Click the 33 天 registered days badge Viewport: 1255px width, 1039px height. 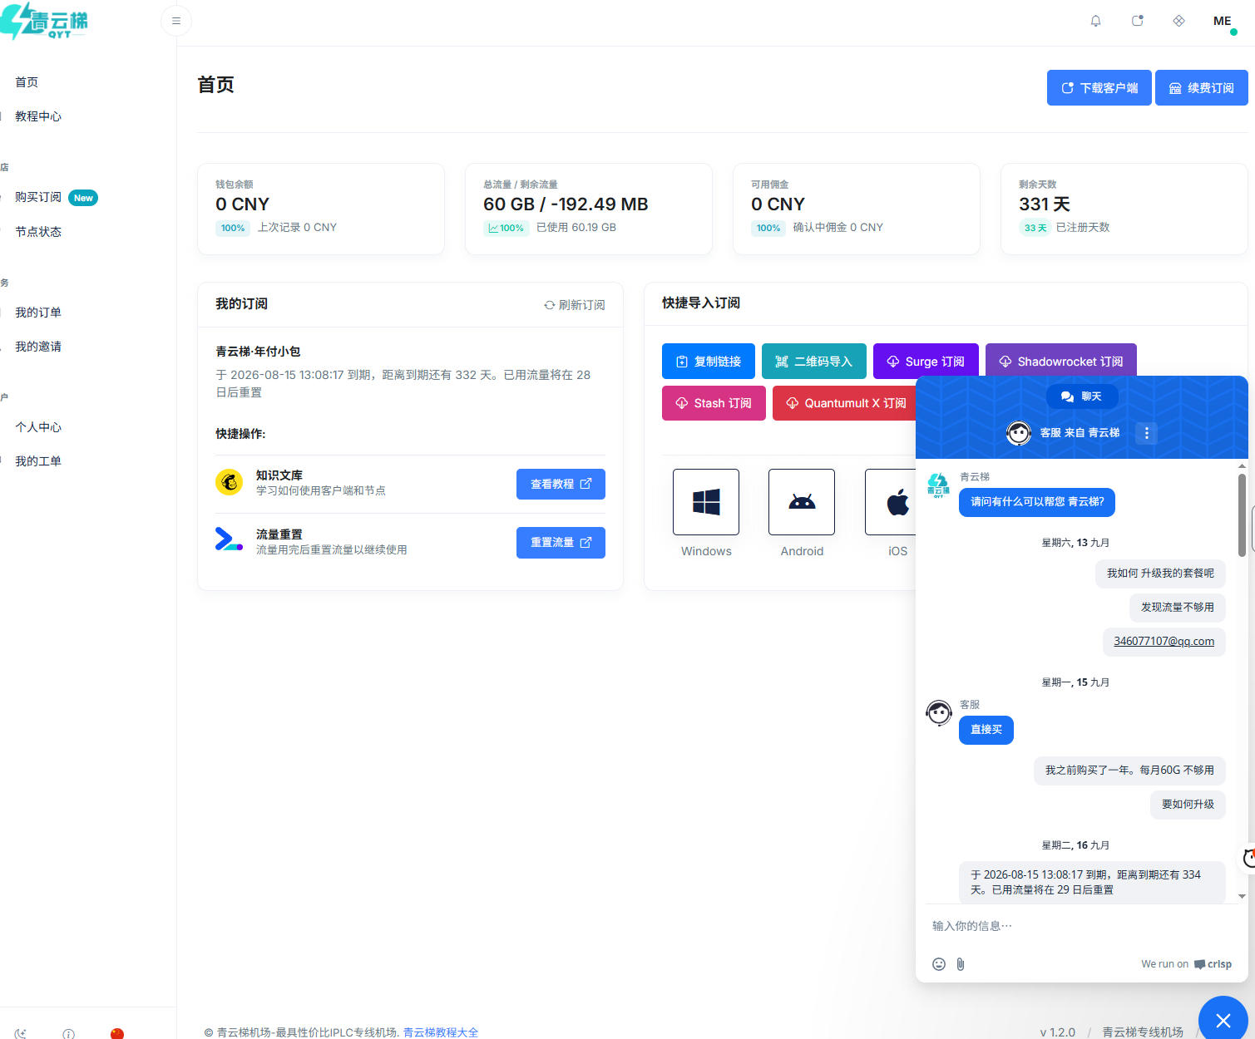click(1035, 228)
